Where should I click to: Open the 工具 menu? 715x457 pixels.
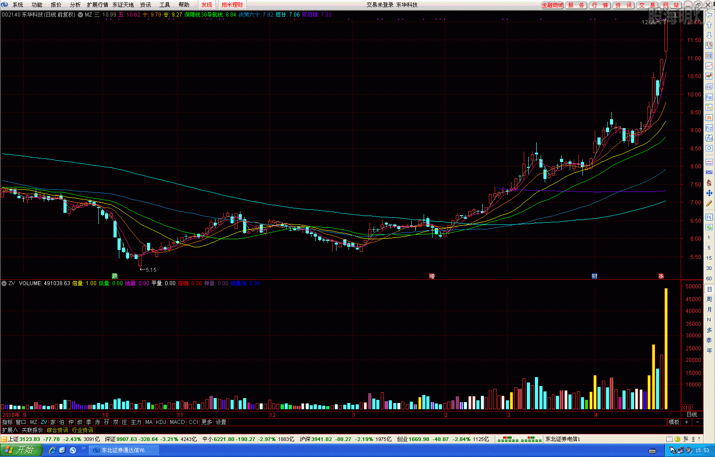click(x=165, y=5)
